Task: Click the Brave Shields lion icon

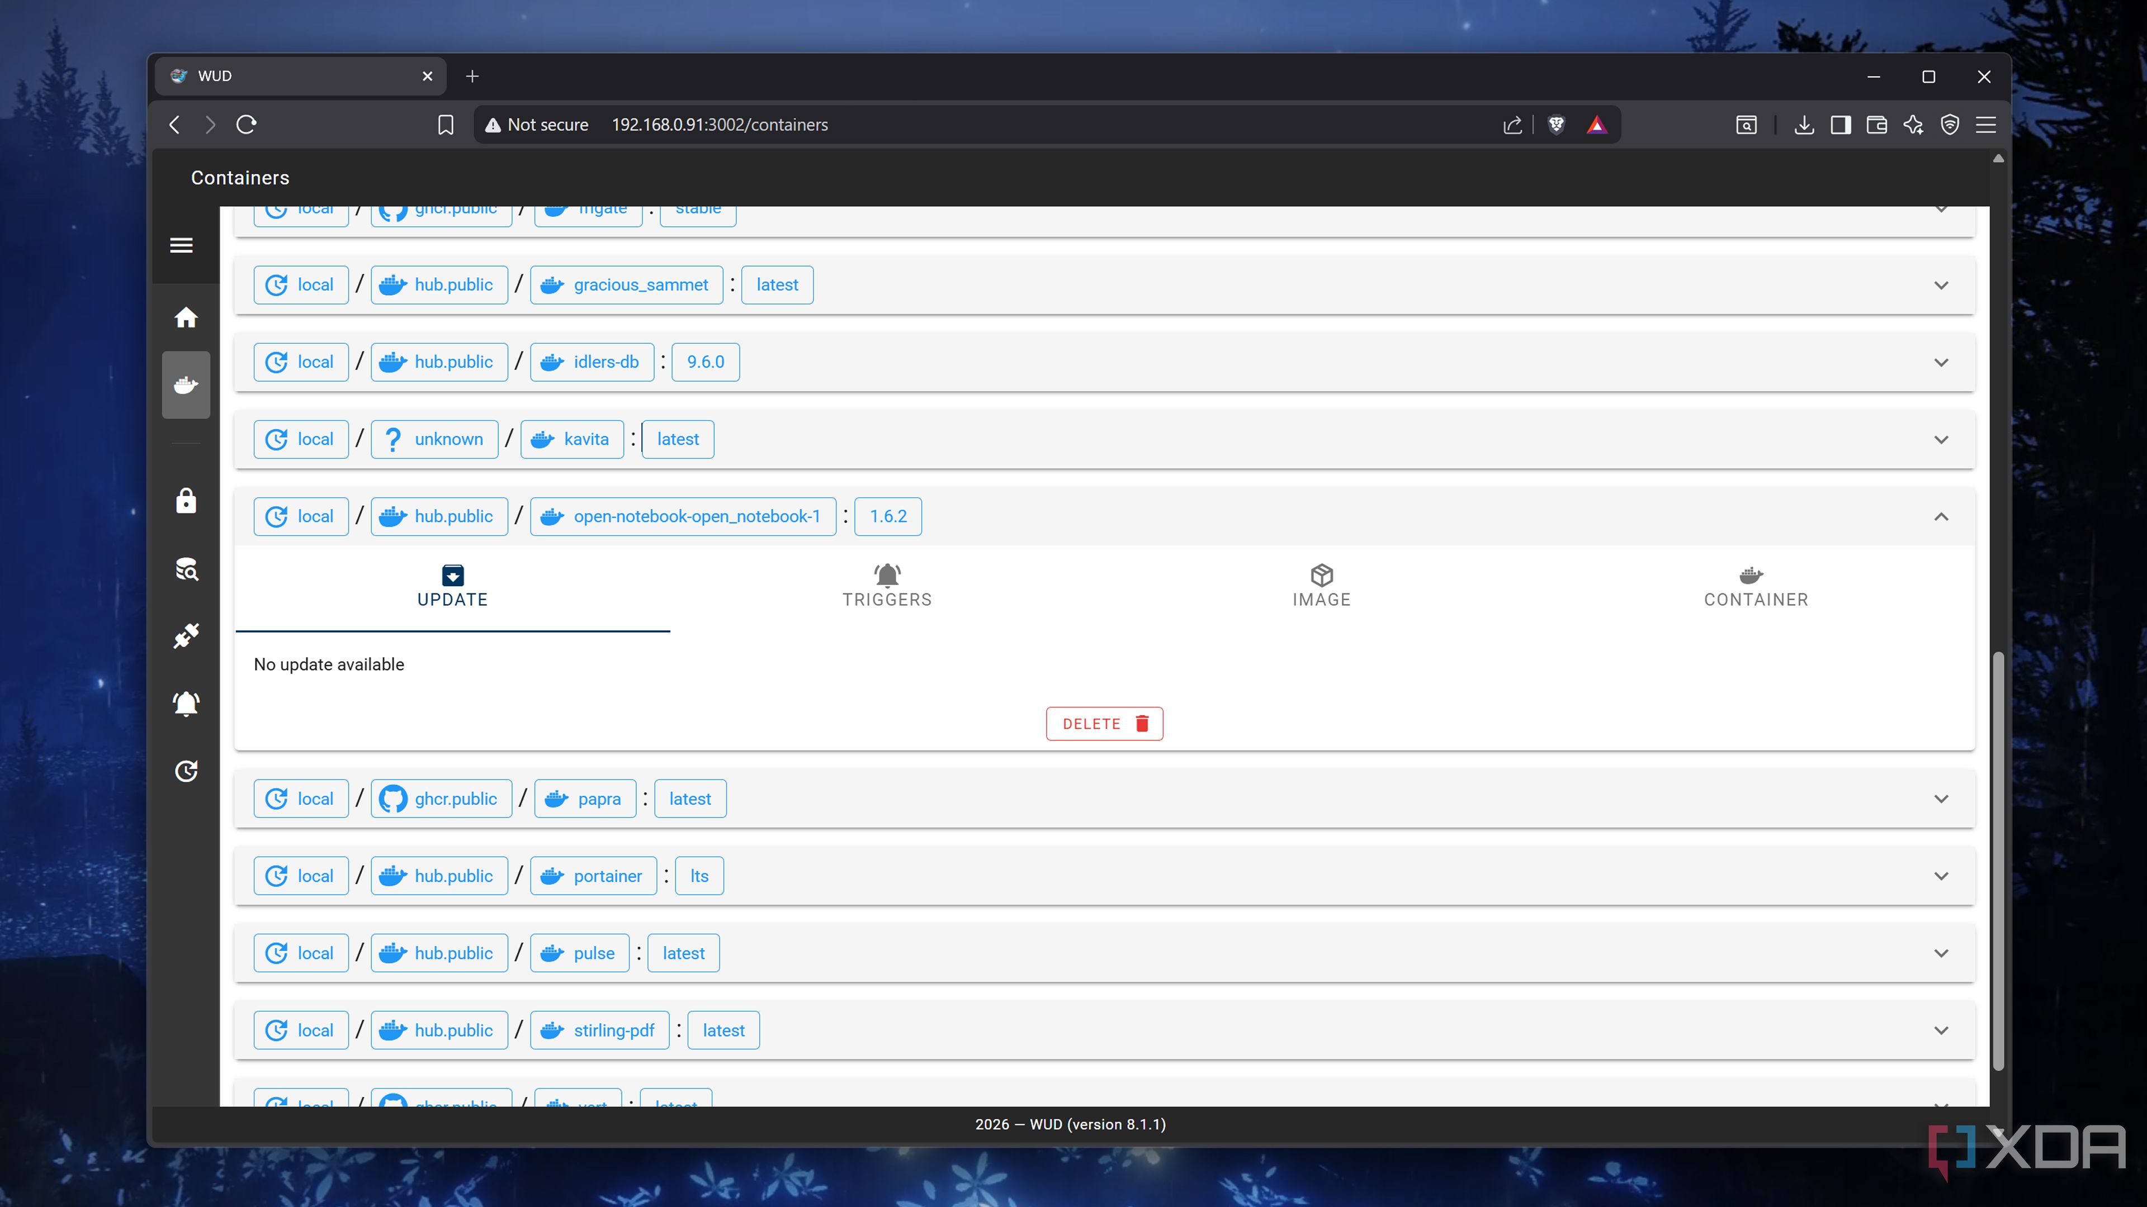Action: pyautogui.click(x=1555, y=125)
